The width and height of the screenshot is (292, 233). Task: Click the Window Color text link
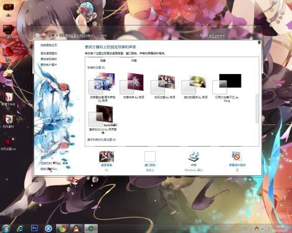[150, 165]
